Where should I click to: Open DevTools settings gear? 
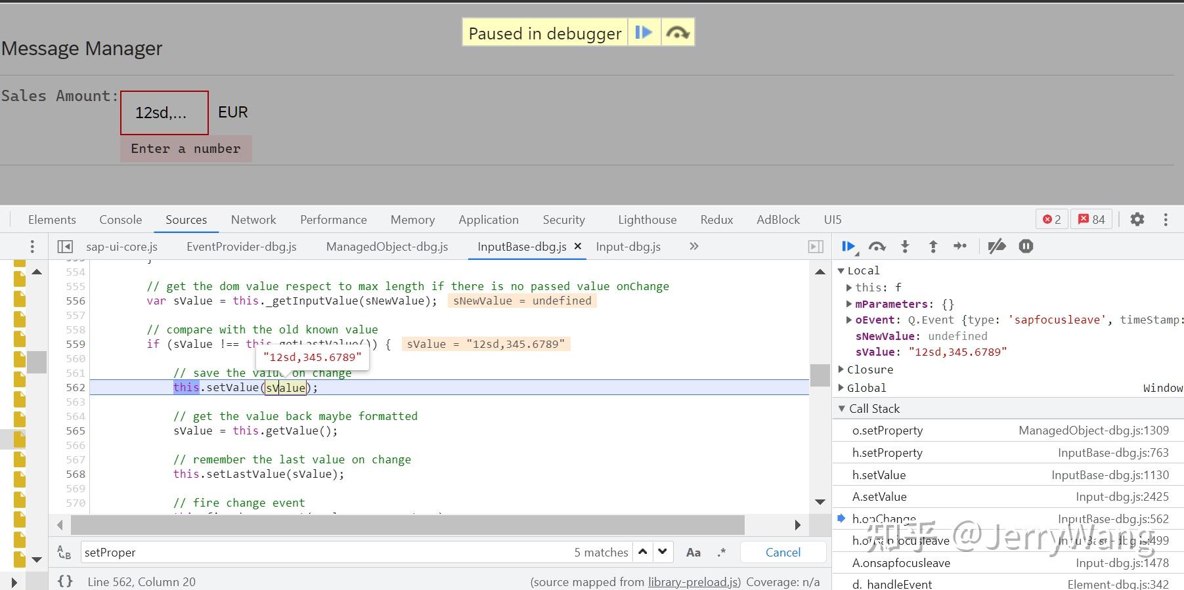coord(1137,219)
